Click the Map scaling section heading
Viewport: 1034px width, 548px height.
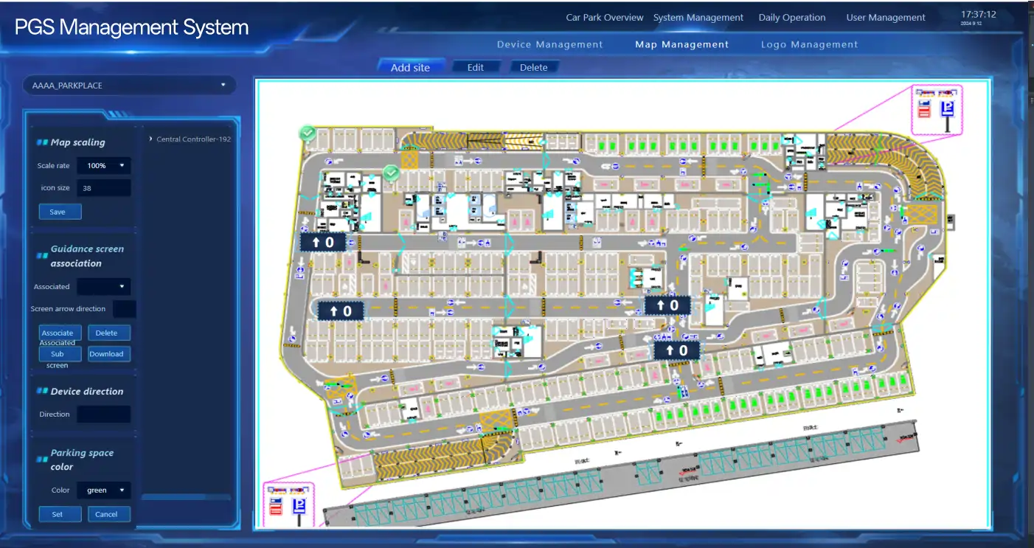pyautogui.click(x=77, y=142)
